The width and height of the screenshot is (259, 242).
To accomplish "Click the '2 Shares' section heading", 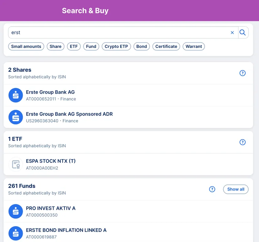I will 20,70.
